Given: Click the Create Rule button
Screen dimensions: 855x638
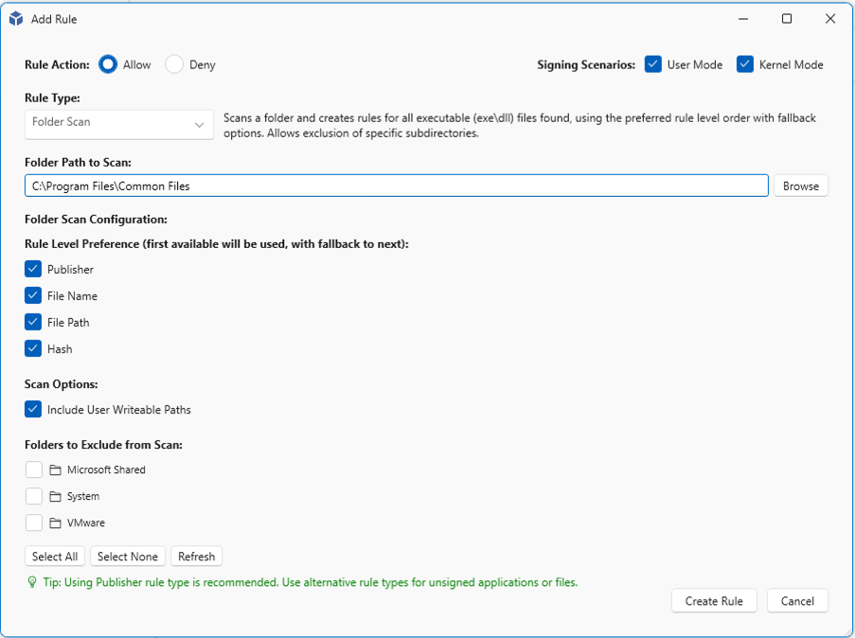Looking at the screenshot, I should click(x=714, y=601).
